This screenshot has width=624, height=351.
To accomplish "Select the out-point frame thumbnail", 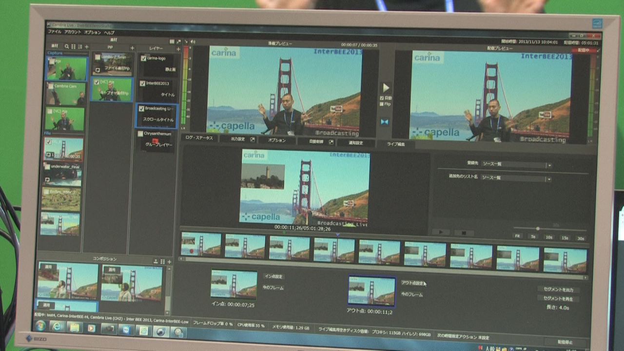I will [371, 291].
